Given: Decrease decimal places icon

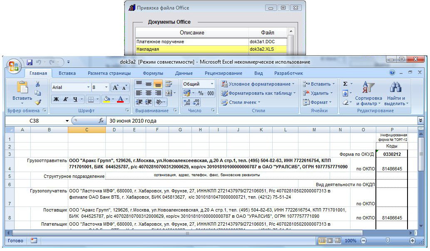Looking at the screenshot, I should point(196,102).
